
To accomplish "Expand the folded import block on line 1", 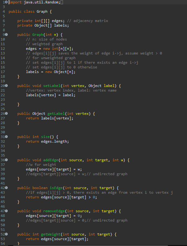I will pos(6,2).
